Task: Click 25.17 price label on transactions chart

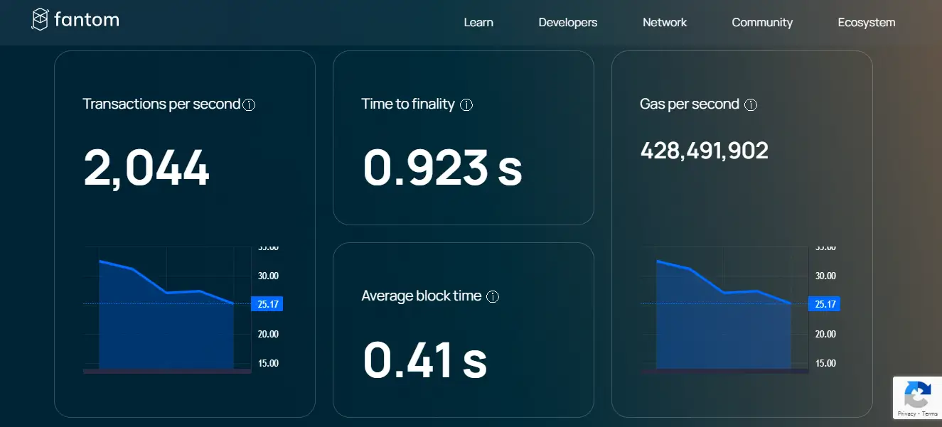Action: (267, 304)
